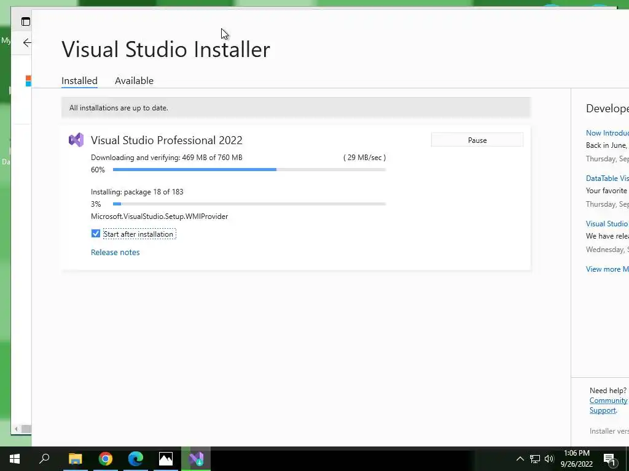
Task: Click the volume speaker tray icon
Action: 549,459
